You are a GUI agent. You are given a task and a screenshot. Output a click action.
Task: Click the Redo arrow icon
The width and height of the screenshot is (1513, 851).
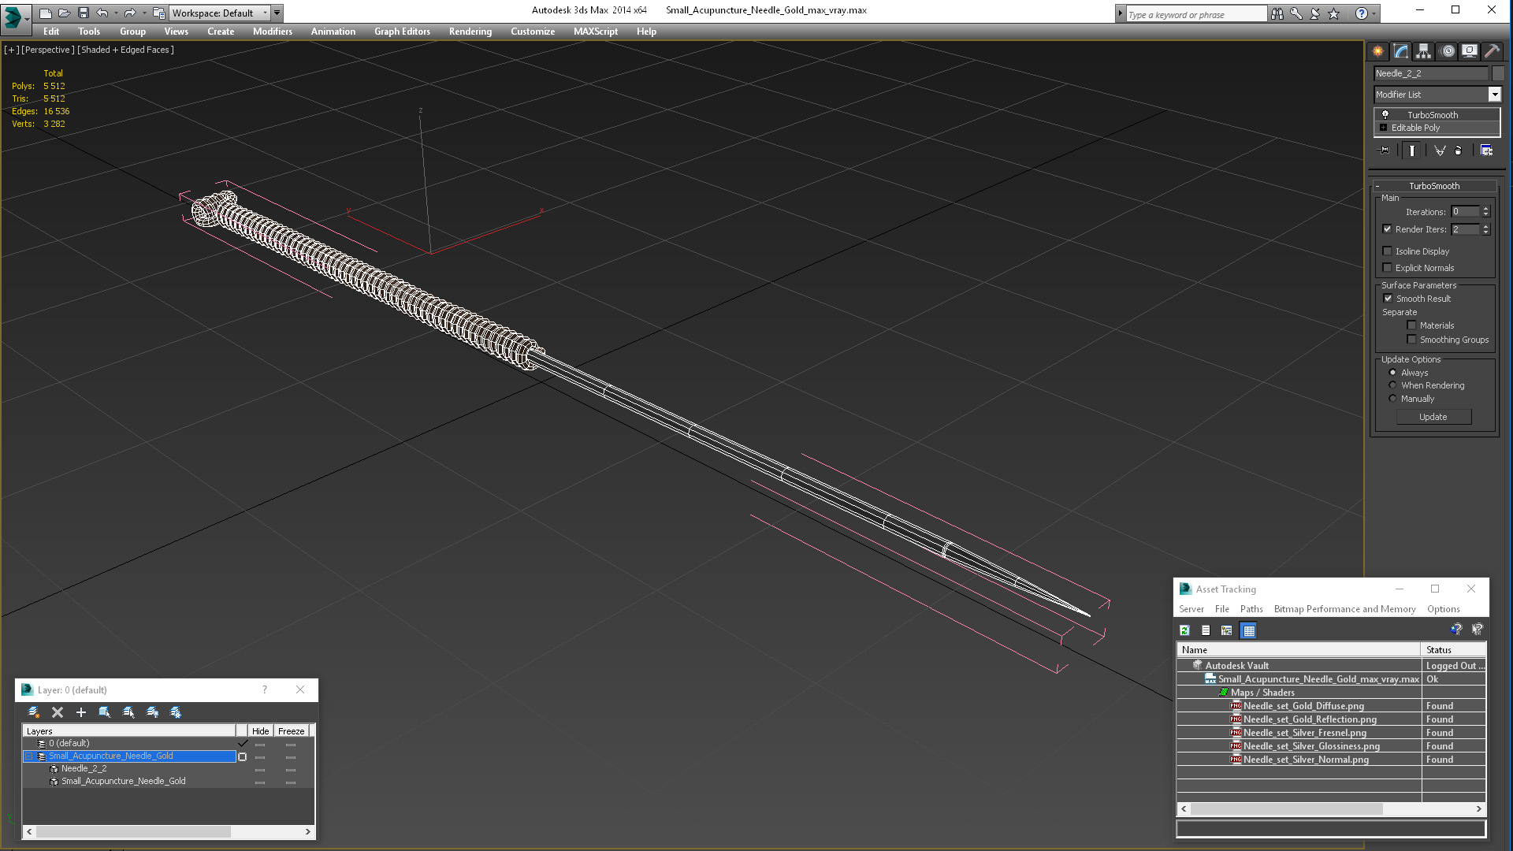[130, 13]
